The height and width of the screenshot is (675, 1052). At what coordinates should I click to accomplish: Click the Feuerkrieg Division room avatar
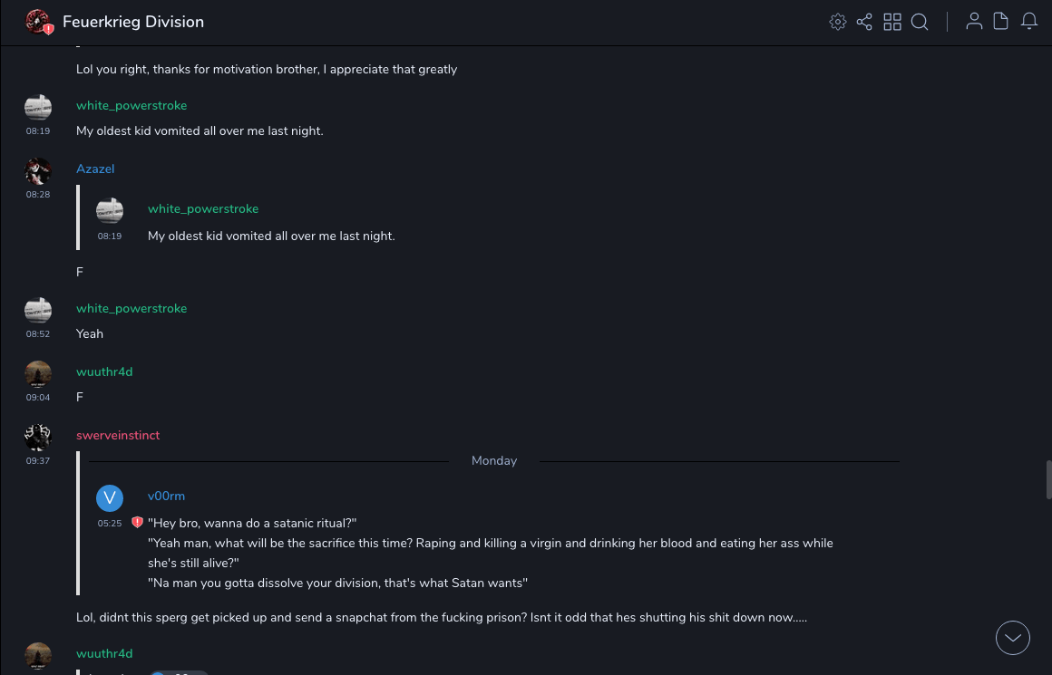click(38, 22)
